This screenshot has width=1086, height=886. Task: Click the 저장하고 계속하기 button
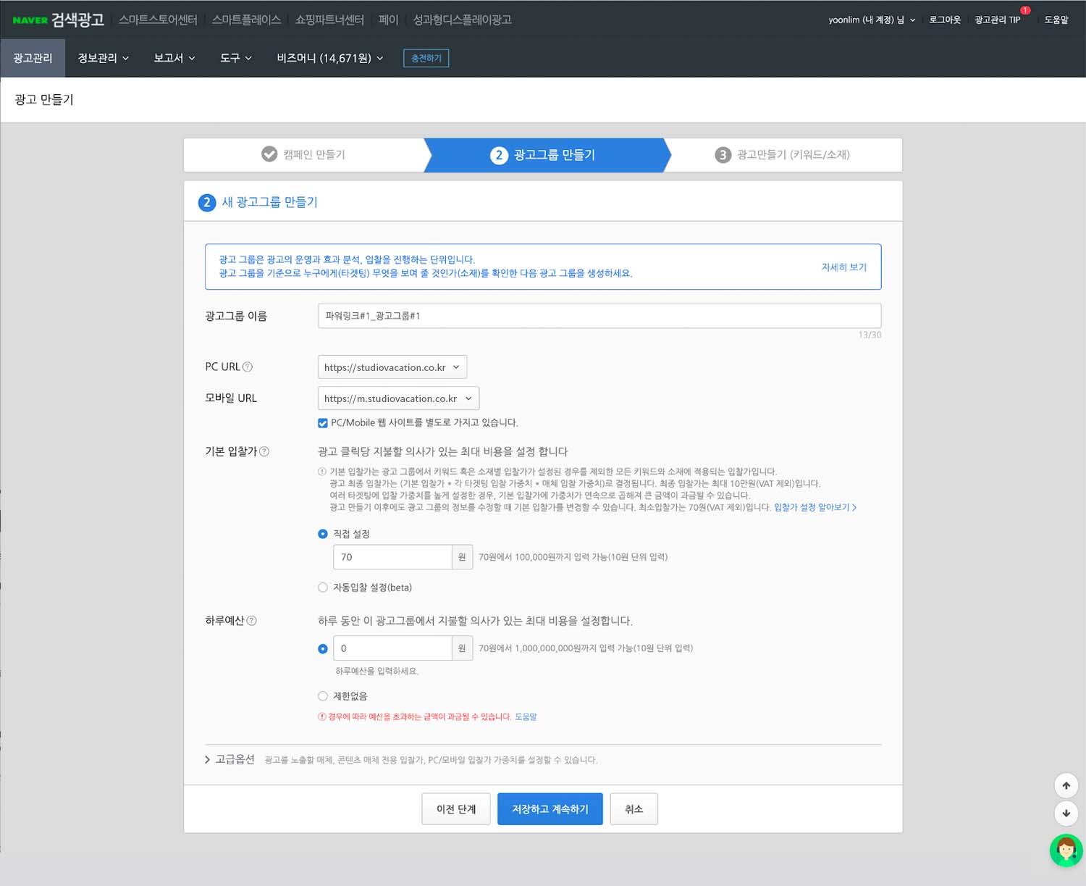(x=550, y=809)
